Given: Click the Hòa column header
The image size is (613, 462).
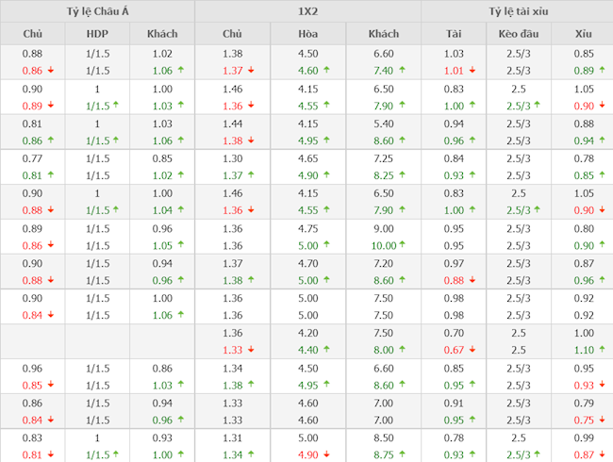Looking at the screenshot, I should [307, 34].
